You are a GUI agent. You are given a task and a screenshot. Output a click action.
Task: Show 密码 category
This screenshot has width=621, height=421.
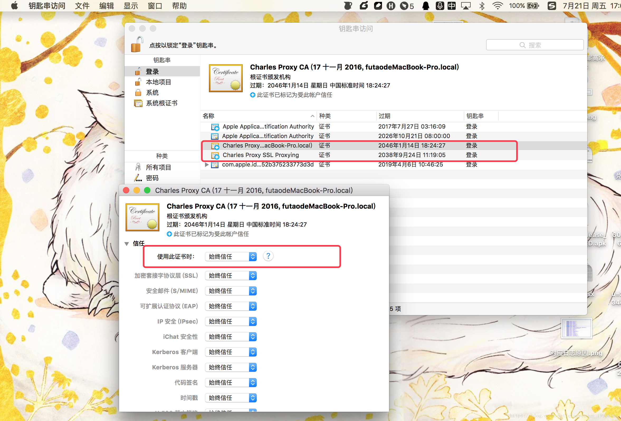[162, 178]
